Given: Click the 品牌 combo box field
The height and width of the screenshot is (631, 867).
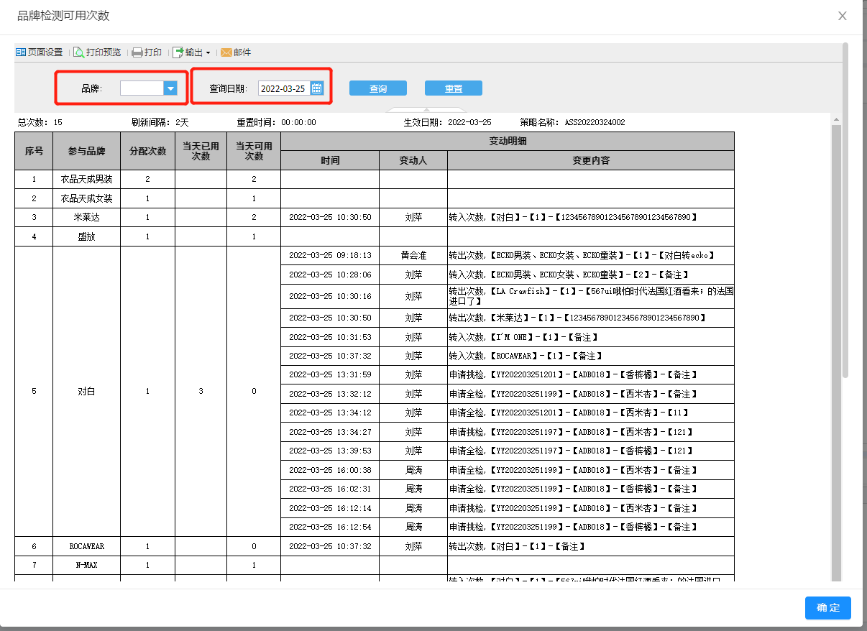Looking at the screenshot, I should (142, 88).
